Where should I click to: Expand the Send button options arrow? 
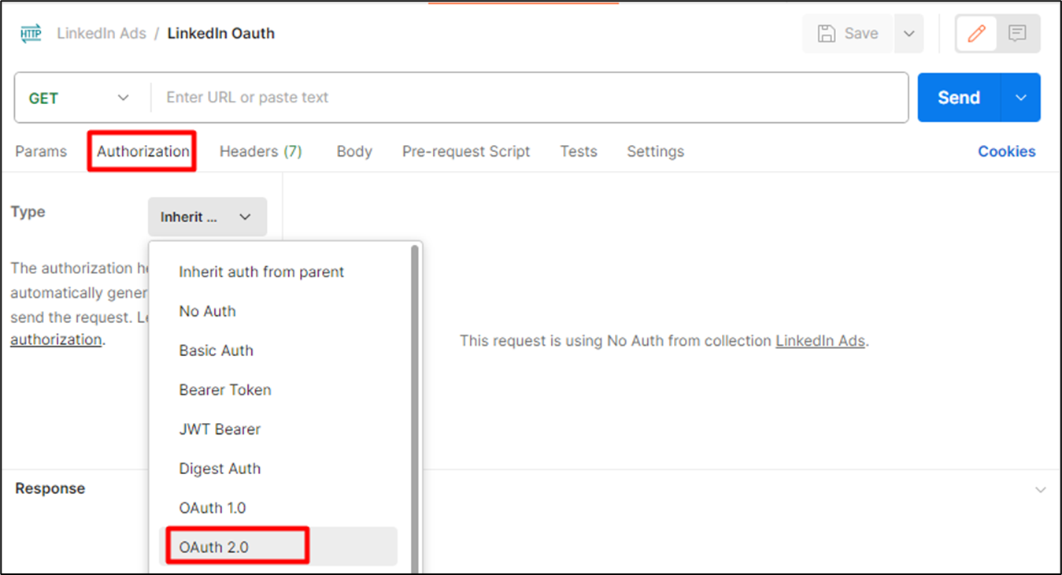click(1021, 98)
